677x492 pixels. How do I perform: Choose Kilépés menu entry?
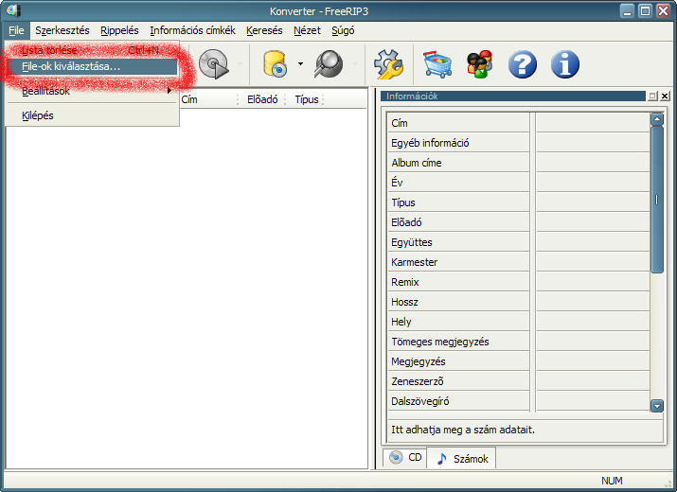[92, 115]
